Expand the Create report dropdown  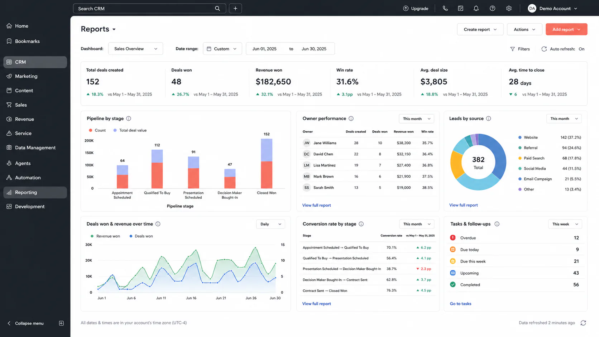(480, 29)
